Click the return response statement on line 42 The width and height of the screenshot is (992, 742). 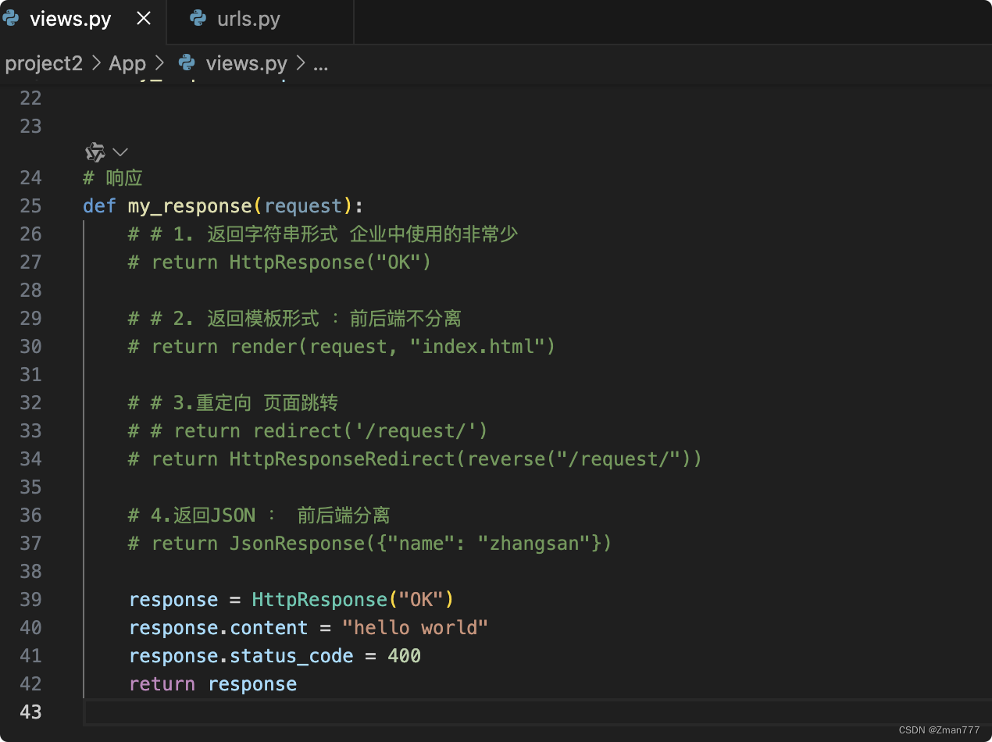213,683
